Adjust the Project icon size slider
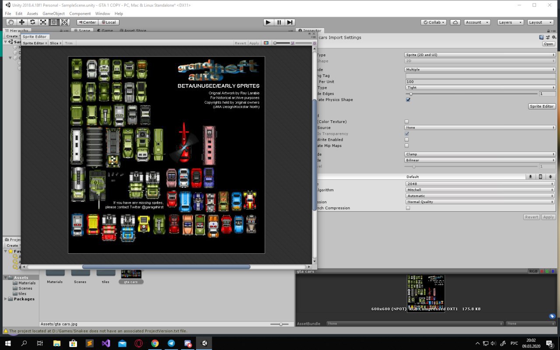The height and width of the screenshot is (350, 560). tap(280, 324)
